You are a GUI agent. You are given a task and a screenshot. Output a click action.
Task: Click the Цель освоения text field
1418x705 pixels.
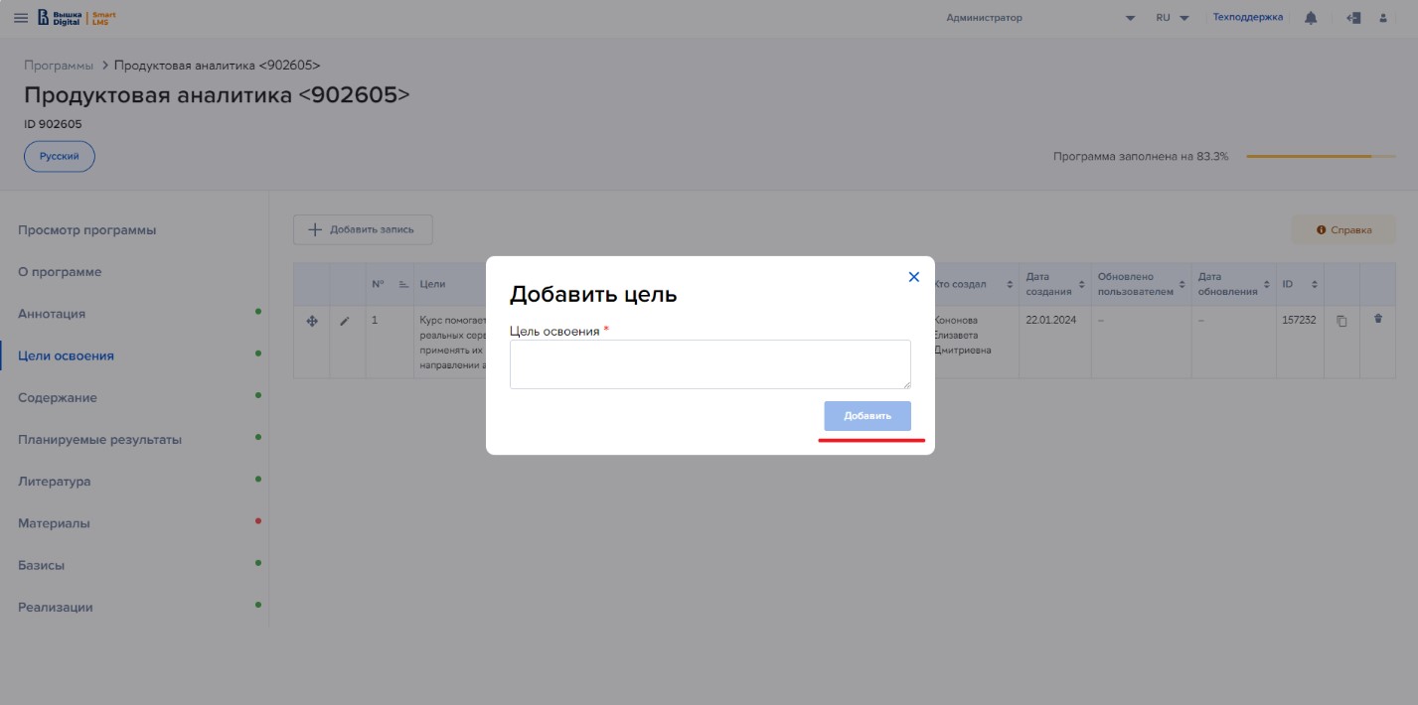(x=709, y=363)
